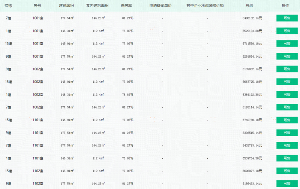Viewport: 300px width, 189px height.
Task: Click 可售 button for 7幢 1101室
Action: click(287, 146)
